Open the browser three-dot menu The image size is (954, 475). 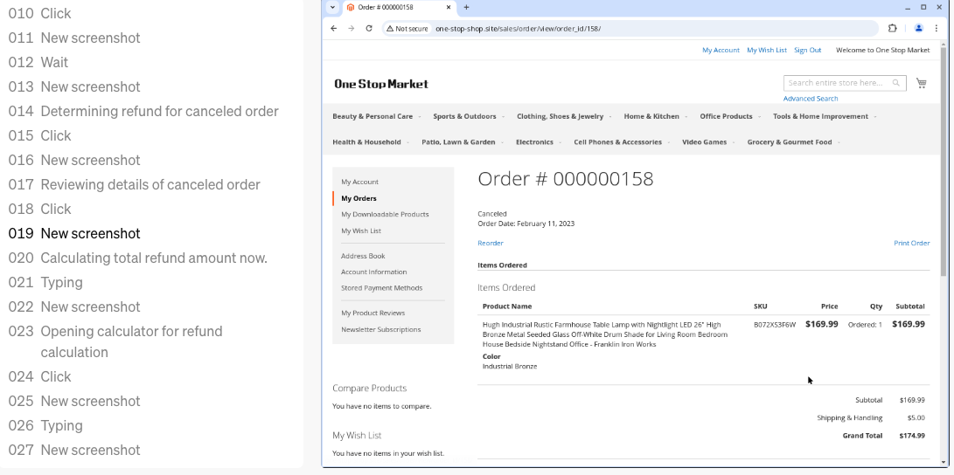point(937,29)
